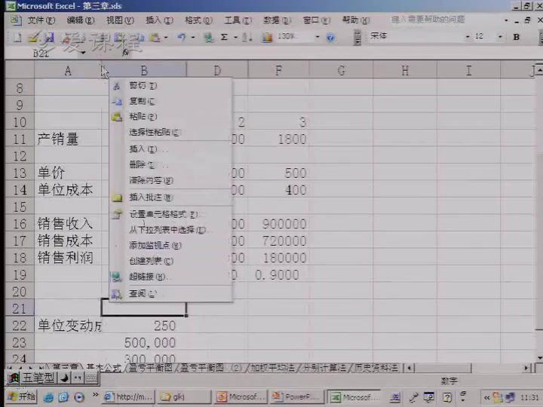This screenshot has height=407, width=543.
Task: Toggle Chinese punctuation mode on IME bar
Action: click(78, 378)
